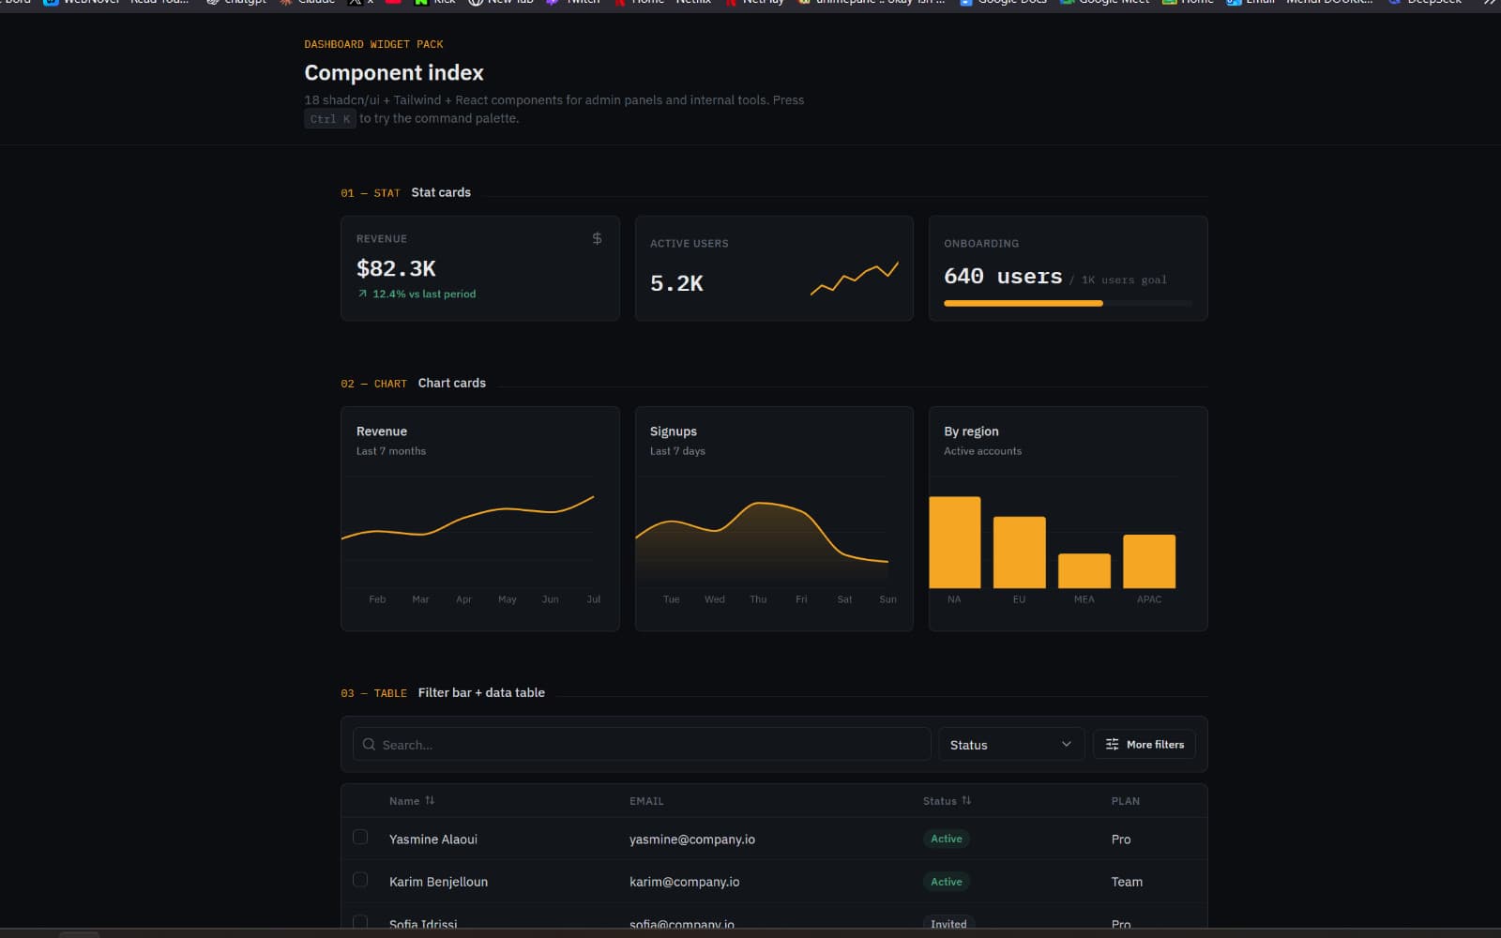Click the Active Users sparkline graphic
The height and width of the screenshot is (938, 1501).
pos(855,279)
